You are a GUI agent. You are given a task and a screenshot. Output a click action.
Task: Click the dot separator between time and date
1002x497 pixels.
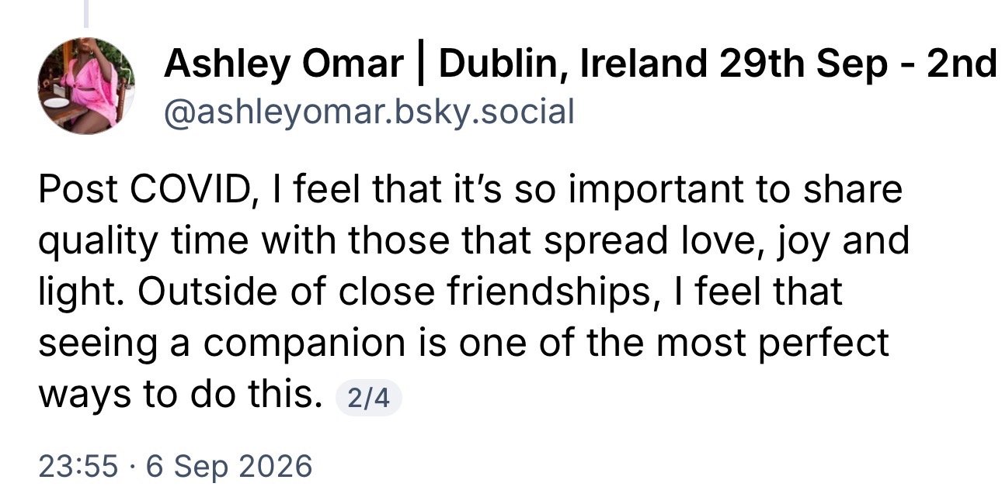132,467
